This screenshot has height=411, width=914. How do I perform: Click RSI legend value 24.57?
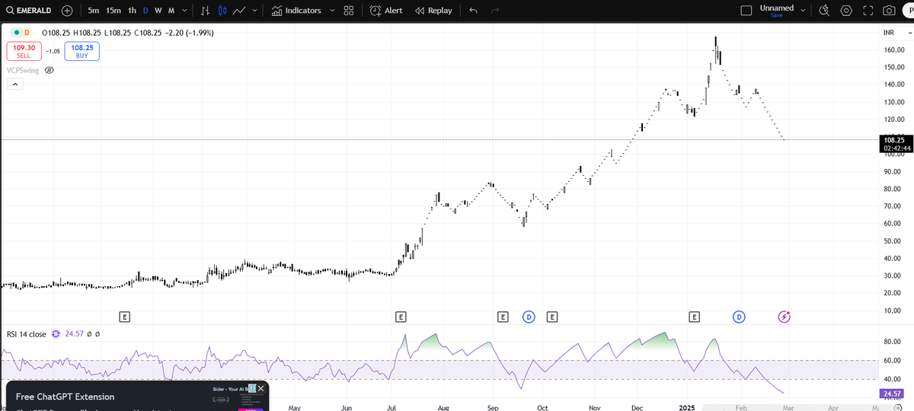74,333
